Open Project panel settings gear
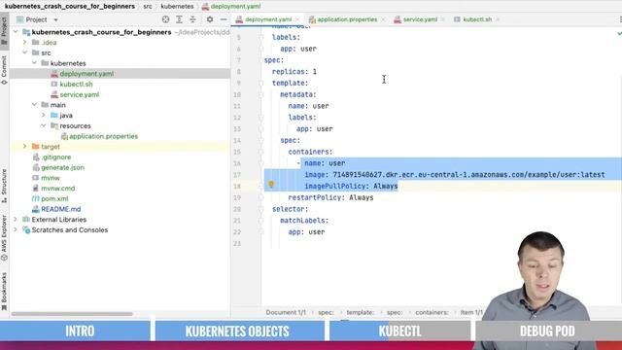 pyautogui.click(x=210, y=19)
